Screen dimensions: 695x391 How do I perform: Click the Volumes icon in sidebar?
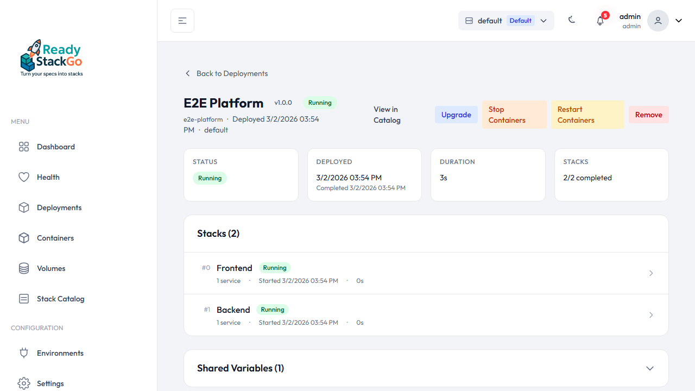pyautogui.click(x=24, y=268)
